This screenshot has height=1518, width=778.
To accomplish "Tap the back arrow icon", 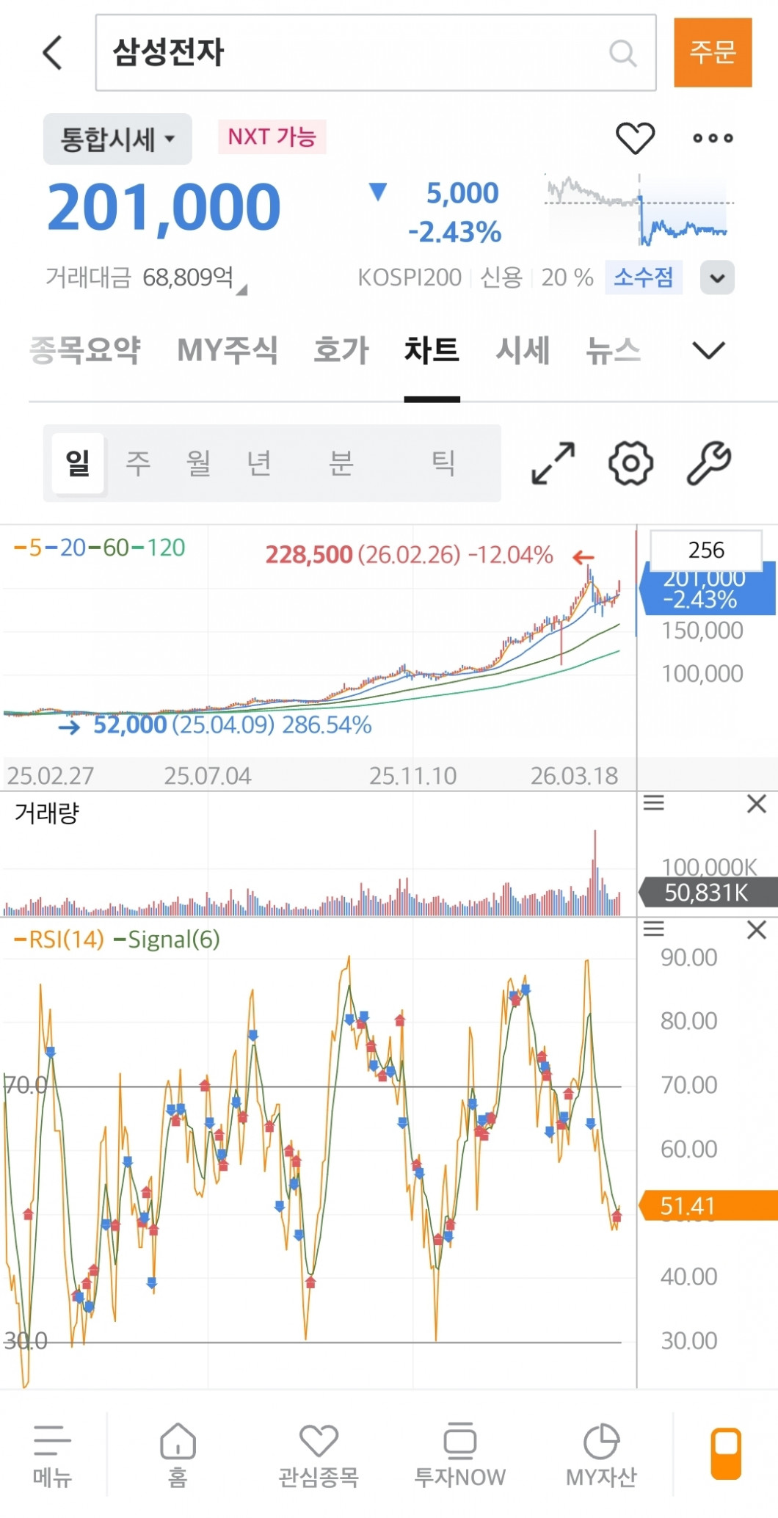I will click(53, 53).
